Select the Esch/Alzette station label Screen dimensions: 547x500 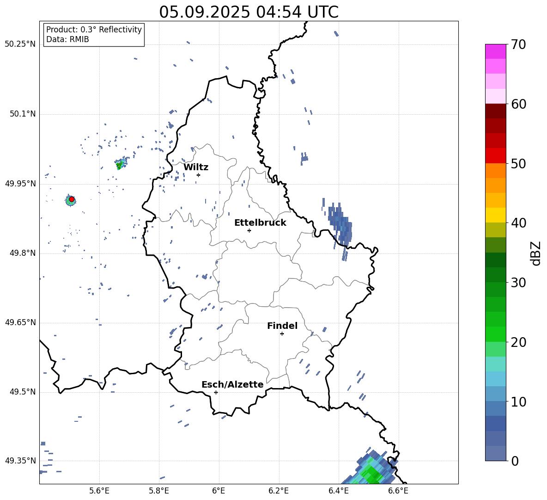pos(232,384)
